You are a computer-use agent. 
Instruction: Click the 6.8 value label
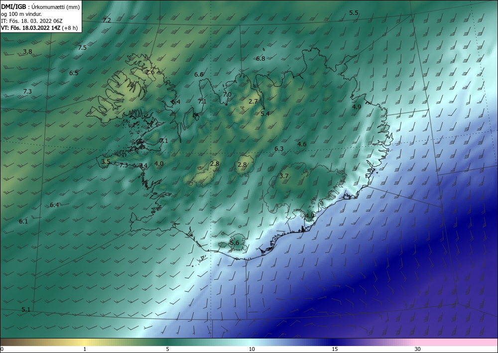pyautogui.click(x=260, y=59)
